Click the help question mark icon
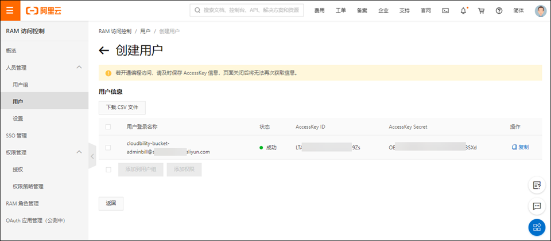 [499, 10]
